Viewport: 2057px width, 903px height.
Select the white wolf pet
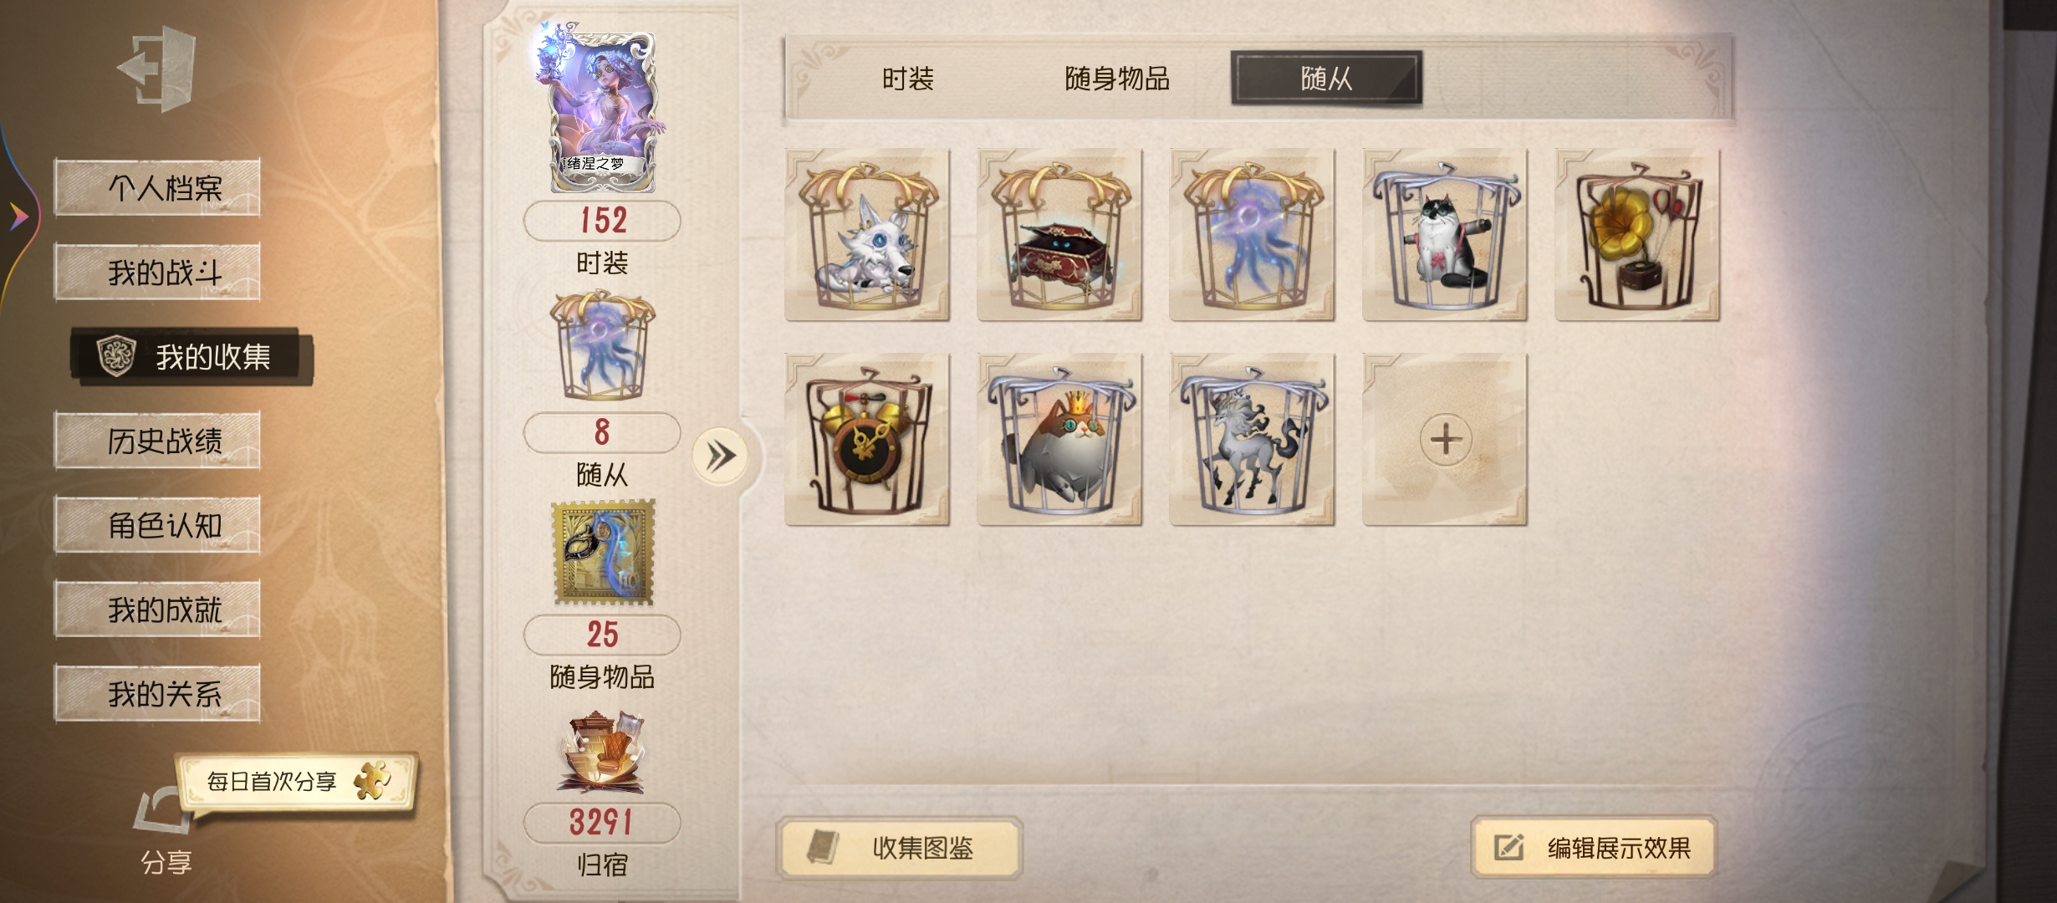(x=867, y=235)
